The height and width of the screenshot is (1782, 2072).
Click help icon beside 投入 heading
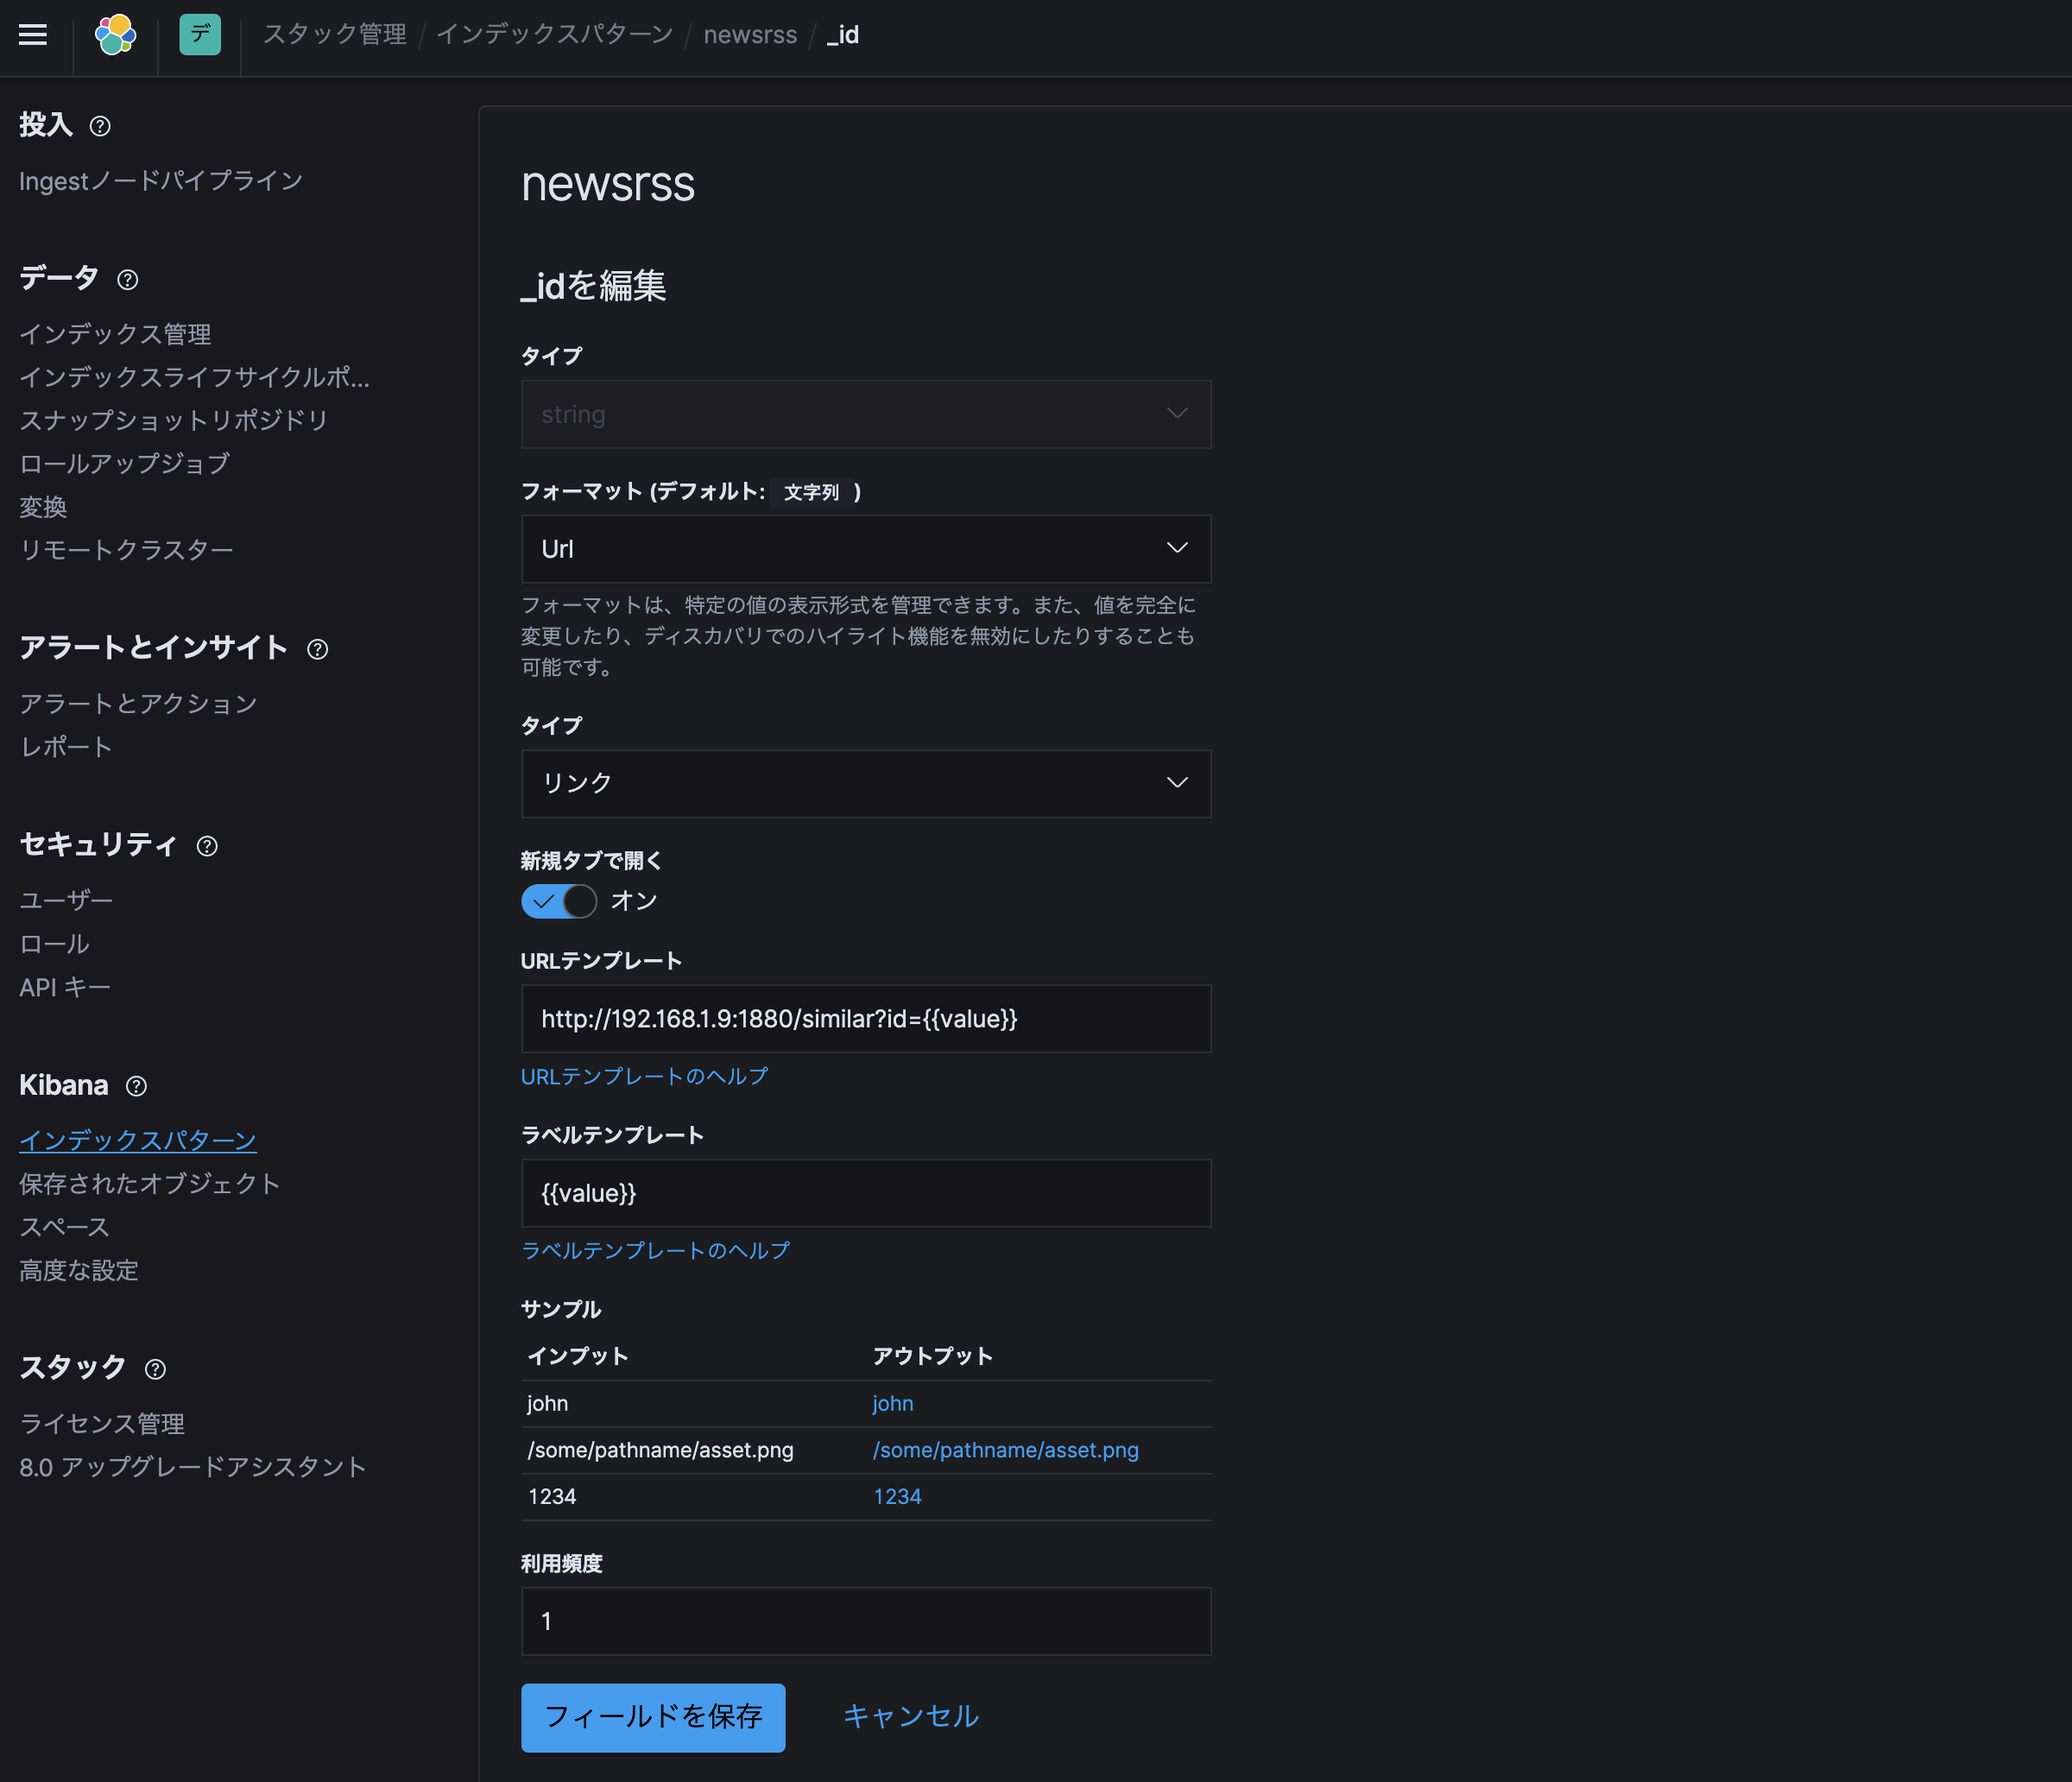(100, 126)
